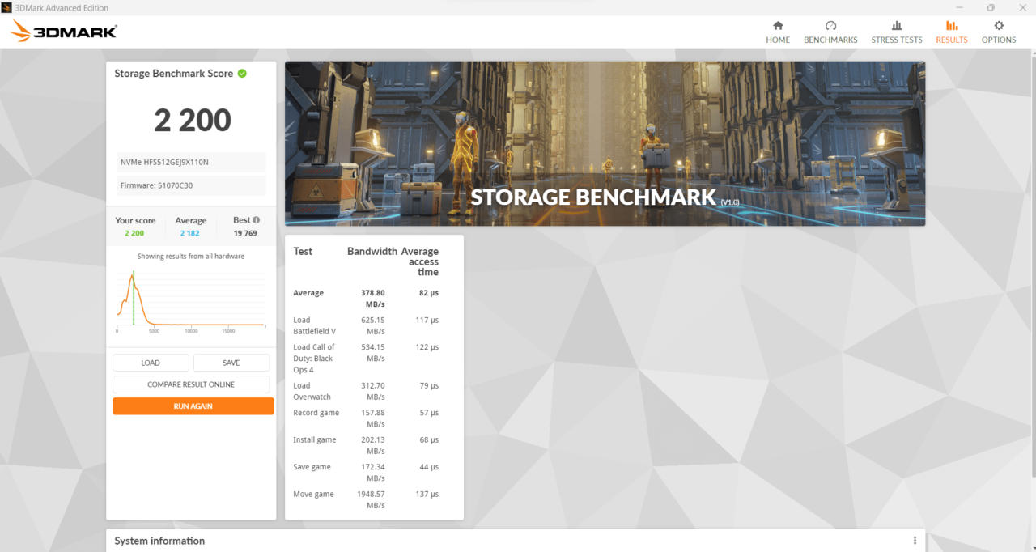Click the Storage Benchmark banner image
The height and width of the screenshot is (552, 1036).
tap(605, 143)
